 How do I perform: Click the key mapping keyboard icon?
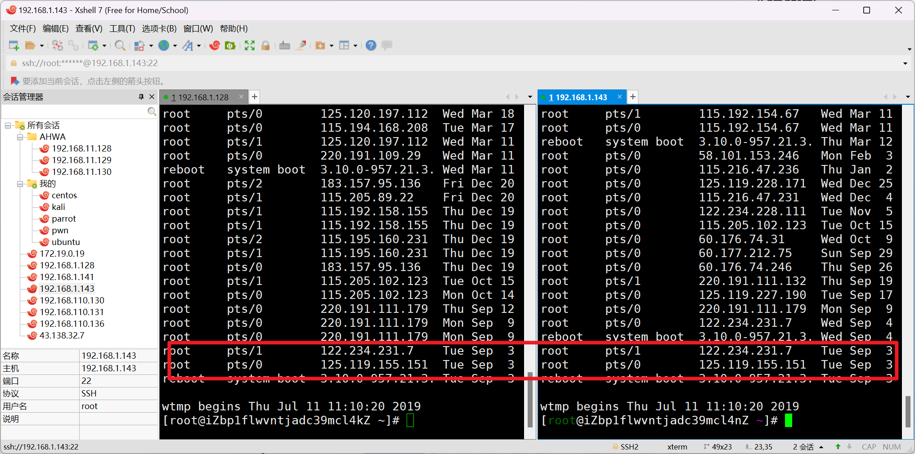tap(285, 45)
